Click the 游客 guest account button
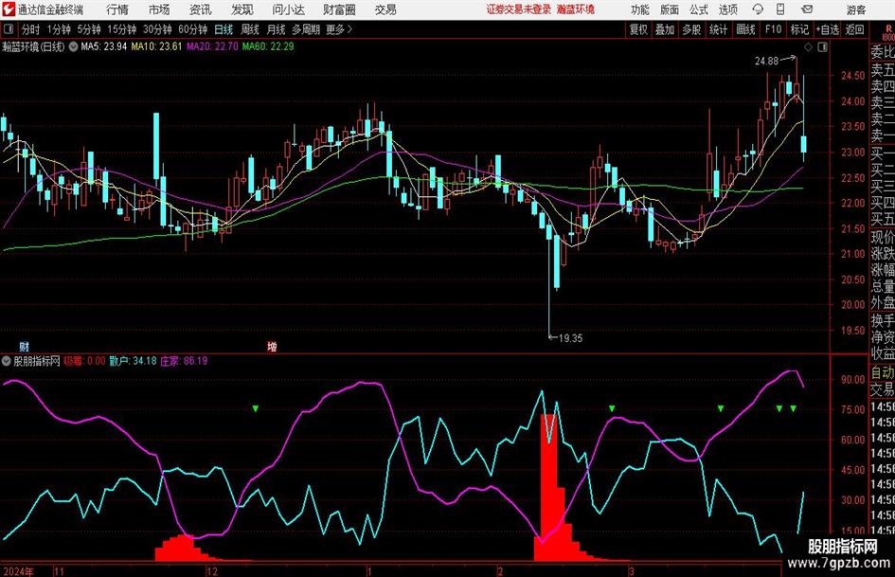 tap(855, 9)
